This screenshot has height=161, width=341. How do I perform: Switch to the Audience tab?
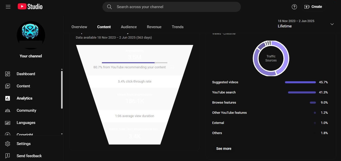coord(129,27)
